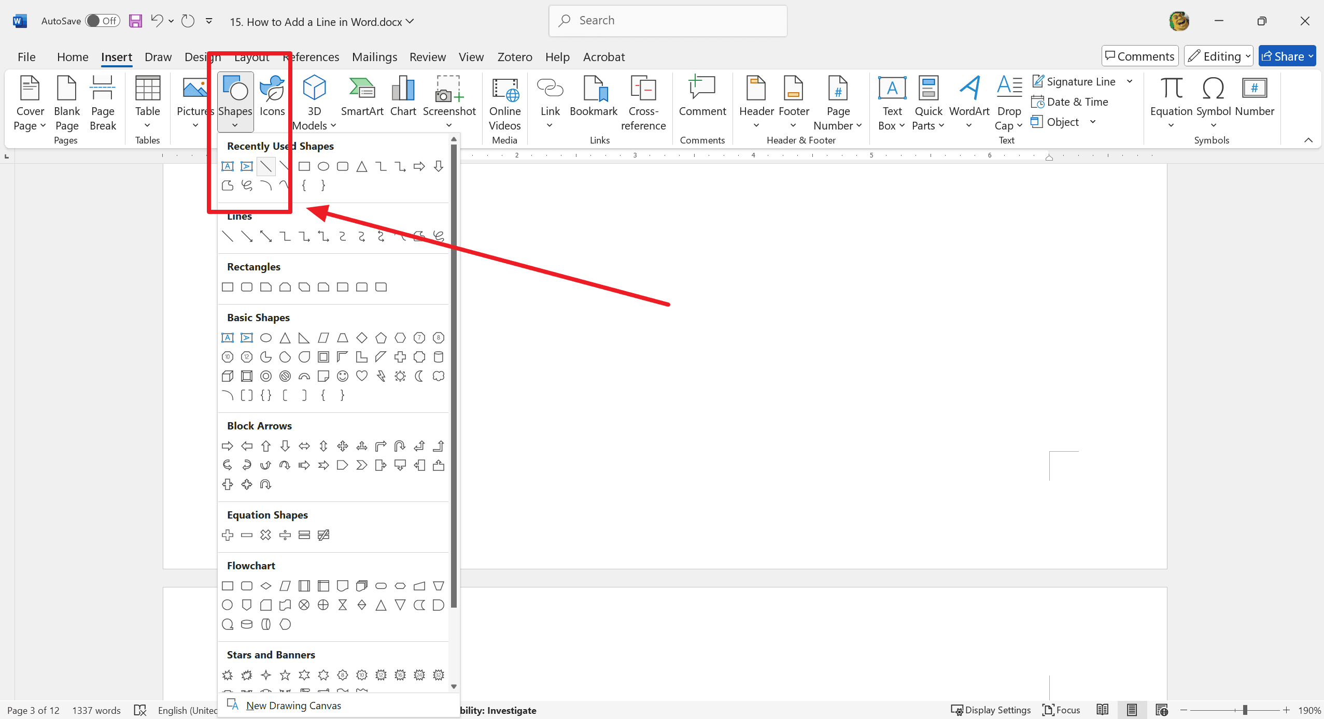This screenshot has width=1324, height=719.
Task: Select a recently used bracket shape
Action: [305, 185]
